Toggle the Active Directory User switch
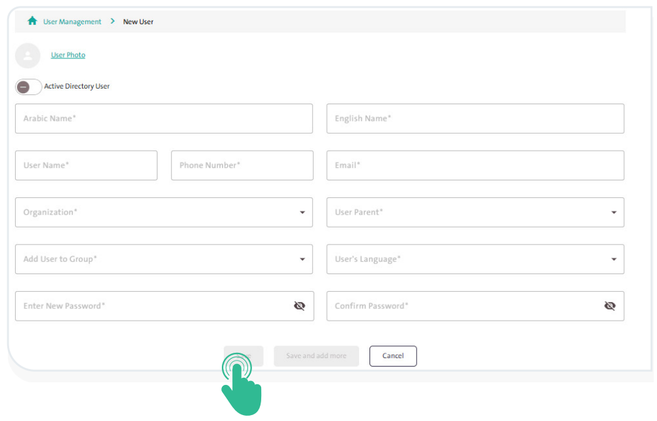 click(28, 87)
